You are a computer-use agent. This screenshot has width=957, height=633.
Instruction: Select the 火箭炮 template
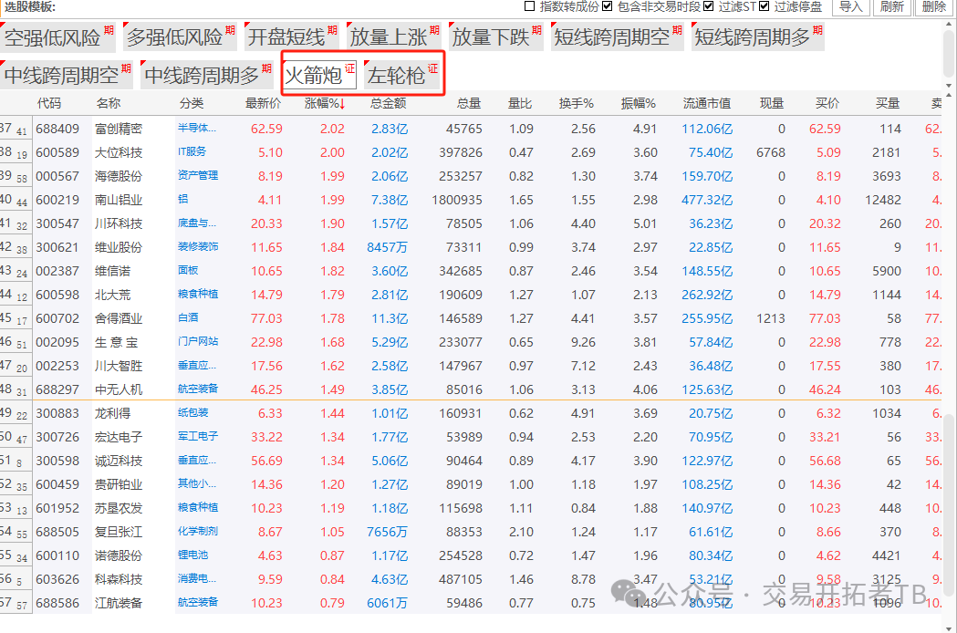click(x=320, y=75)
